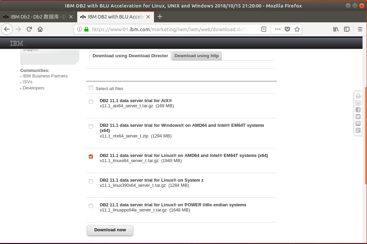Close the IBM Db2 数据库 tab

(71, 17)
